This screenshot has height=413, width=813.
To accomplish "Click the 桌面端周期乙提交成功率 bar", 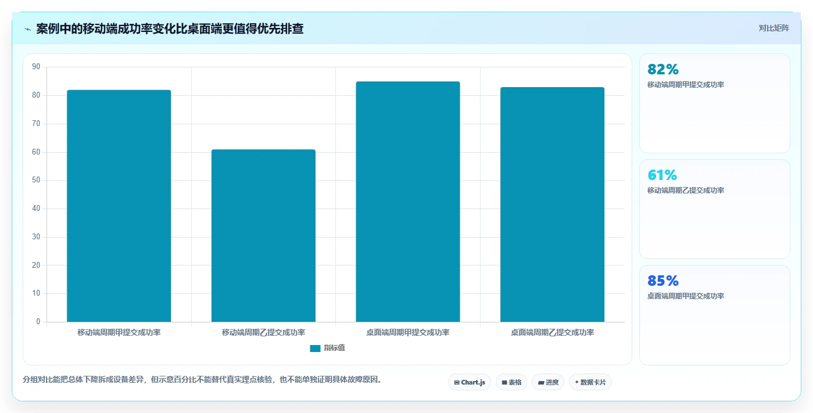I will click(x=553, y=204).
